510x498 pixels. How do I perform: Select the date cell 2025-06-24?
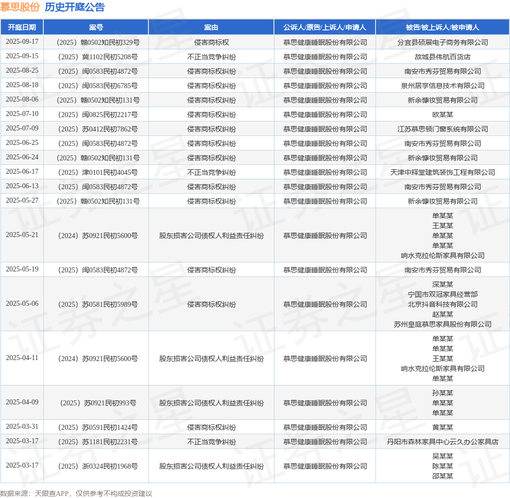tap(22, 157)
